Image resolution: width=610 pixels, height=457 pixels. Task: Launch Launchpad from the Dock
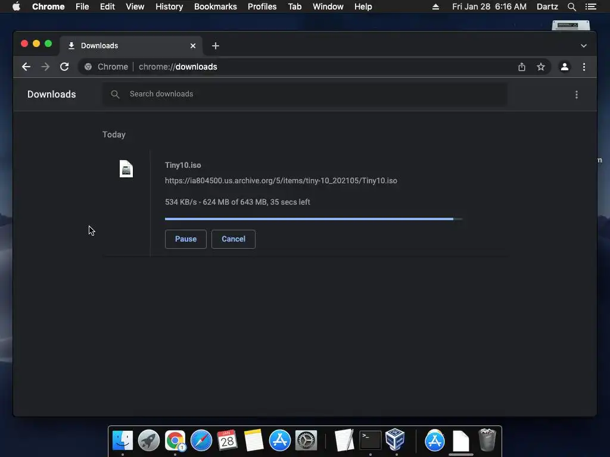[x=148, y=440]
